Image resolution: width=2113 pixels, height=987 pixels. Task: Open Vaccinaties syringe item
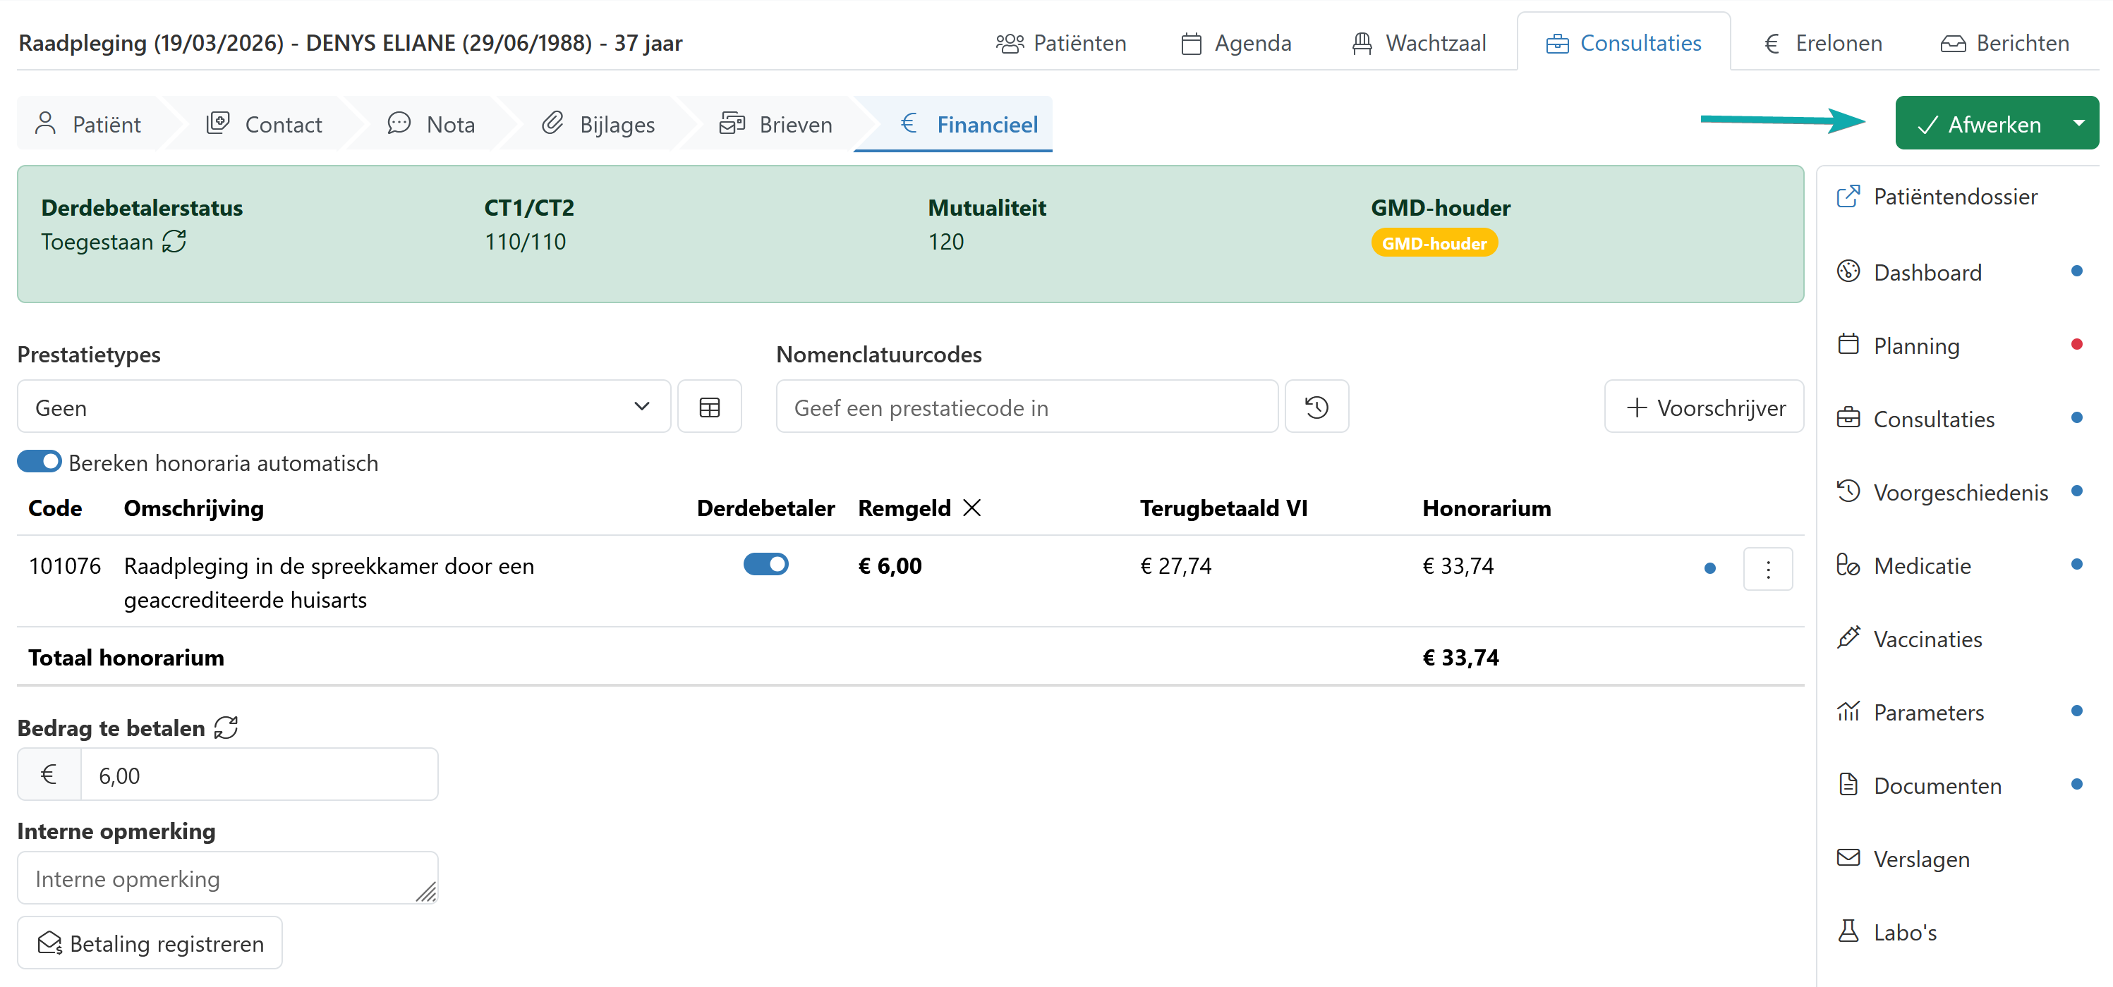[1927, 639]
